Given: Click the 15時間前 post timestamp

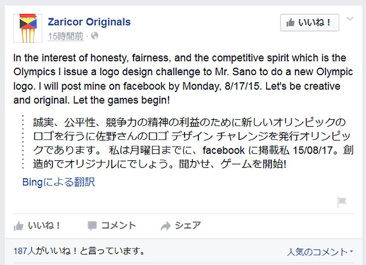Looking at the screenshot, I should (x=66, y=36).
